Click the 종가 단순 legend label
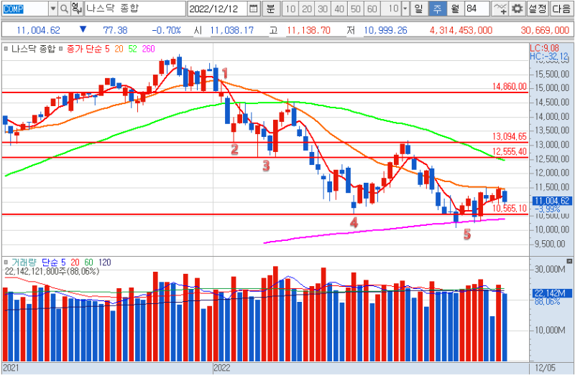The width and height of the screenshot is (575, 375). point(84,49)
